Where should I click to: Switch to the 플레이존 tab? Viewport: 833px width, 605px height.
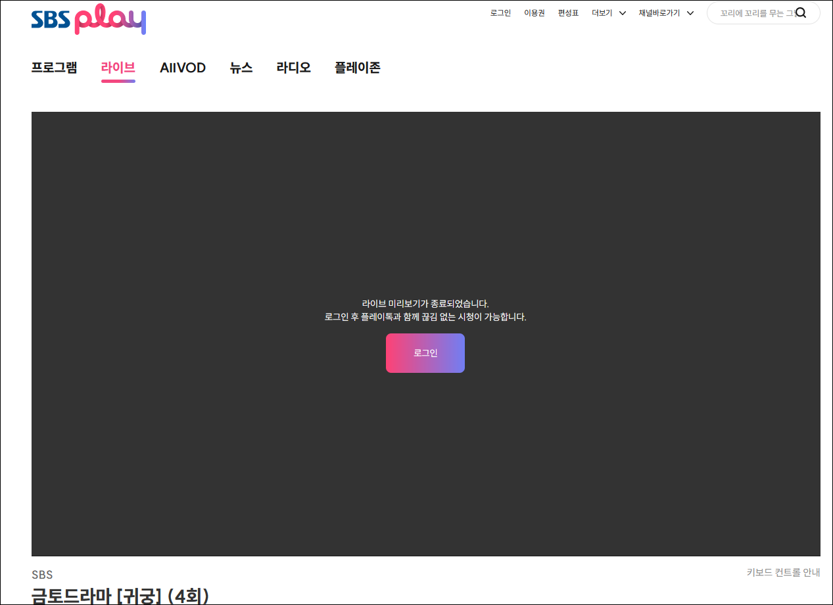pyautogui.click(x=358, y=68)
